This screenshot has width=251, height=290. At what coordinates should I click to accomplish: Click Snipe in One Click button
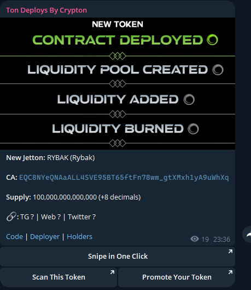[x=118, y=257]
